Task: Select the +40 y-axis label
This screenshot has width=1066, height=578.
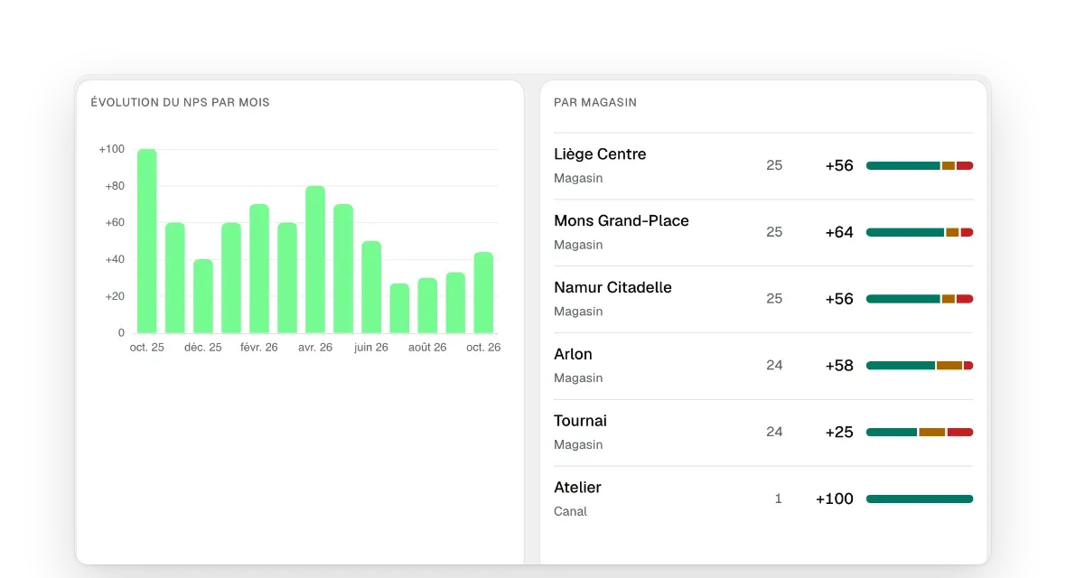Action: [115, 259]
